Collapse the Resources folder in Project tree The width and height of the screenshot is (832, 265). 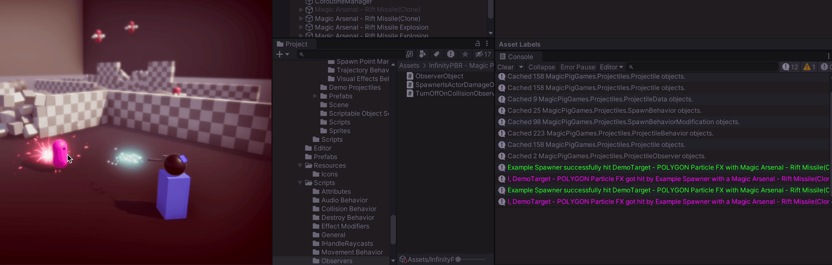click(x=300, y=165)
